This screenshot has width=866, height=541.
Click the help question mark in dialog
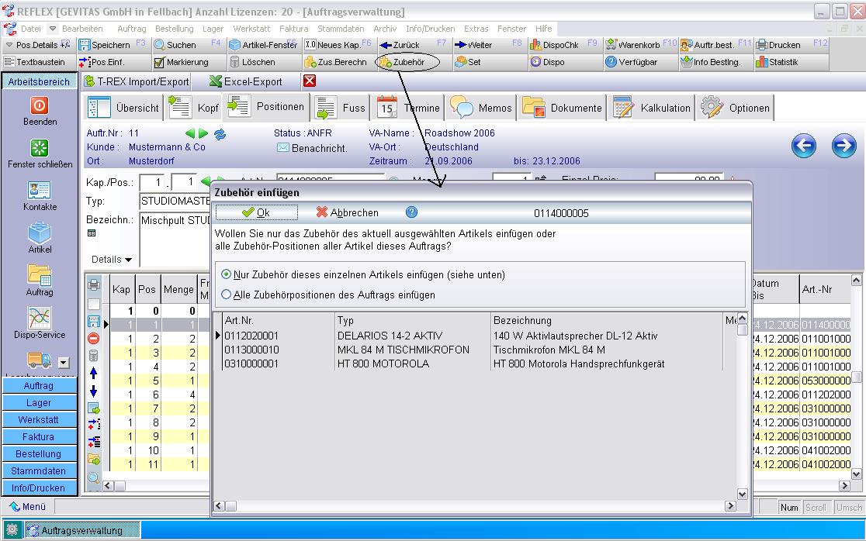(x=411, y=212)
